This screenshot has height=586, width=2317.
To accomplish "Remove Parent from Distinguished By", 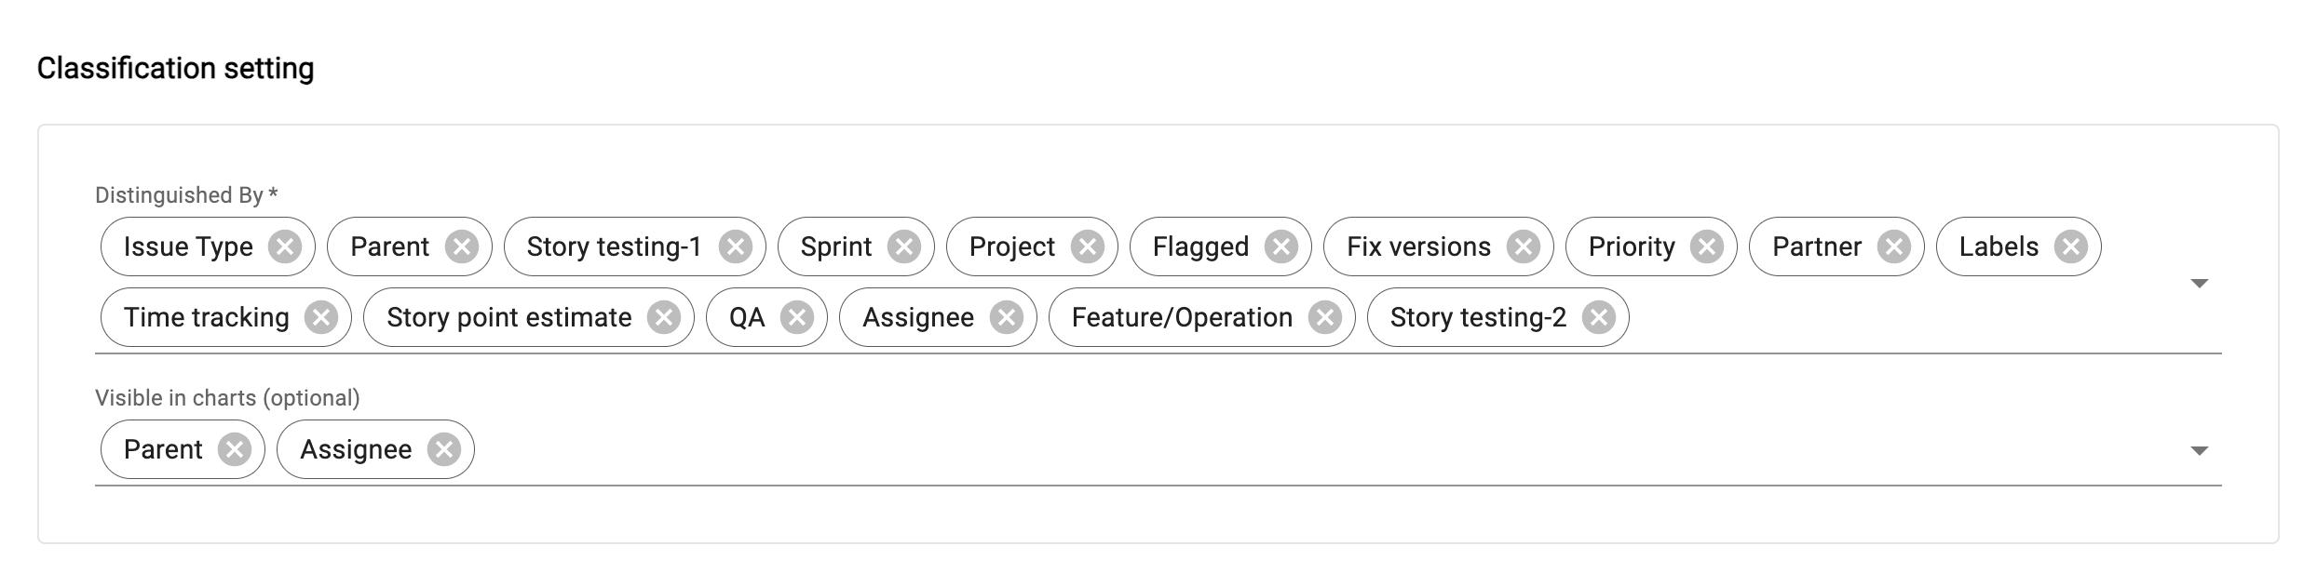I will tap(461, 246).
